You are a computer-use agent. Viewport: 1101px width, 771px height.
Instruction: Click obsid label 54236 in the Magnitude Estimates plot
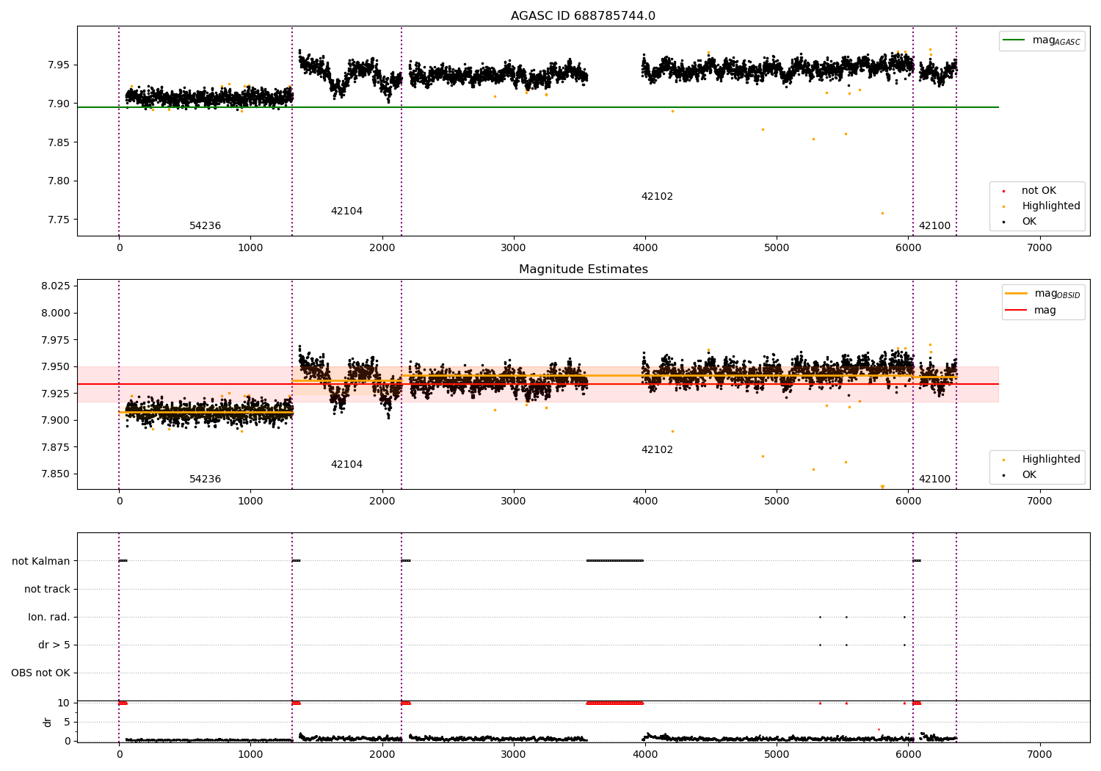point(205,479)
